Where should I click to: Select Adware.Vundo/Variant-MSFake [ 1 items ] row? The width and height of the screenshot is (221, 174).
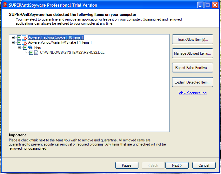click(x=60, y=42)
